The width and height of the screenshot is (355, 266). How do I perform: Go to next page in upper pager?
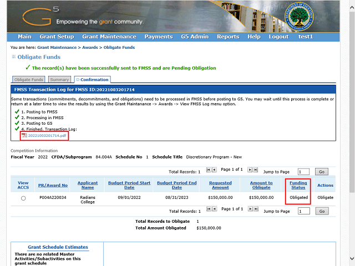pos(250,170)
